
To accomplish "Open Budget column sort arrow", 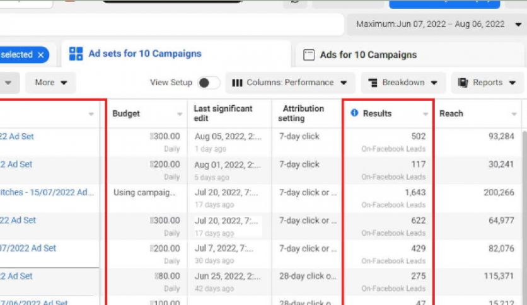I will pyautogui.click(x=180, y=114).
